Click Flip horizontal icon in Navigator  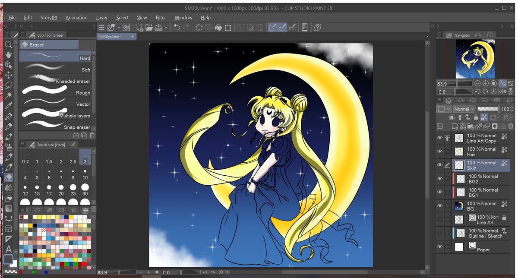pyautogui.click(x=502, y=92)
